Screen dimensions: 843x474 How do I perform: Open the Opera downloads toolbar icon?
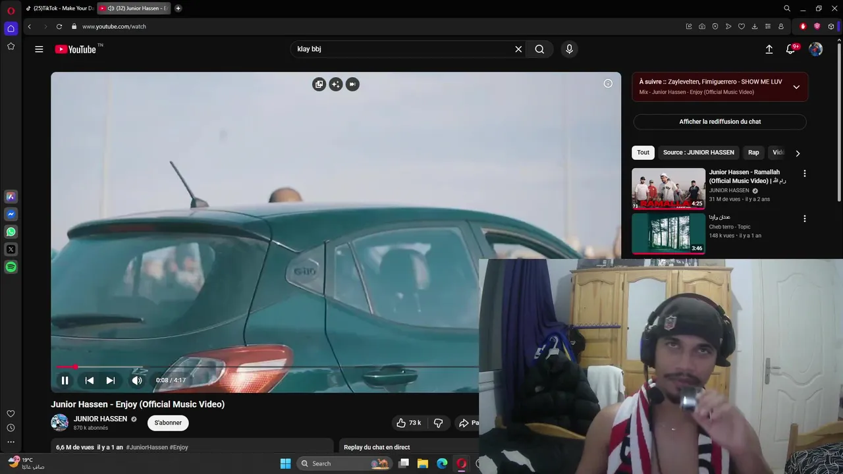(x=755, y=26)
